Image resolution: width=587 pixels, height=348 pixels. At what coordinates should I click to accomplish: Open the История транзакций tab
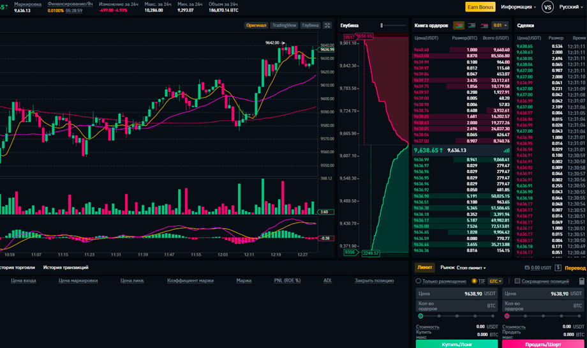tap(66, 268)
